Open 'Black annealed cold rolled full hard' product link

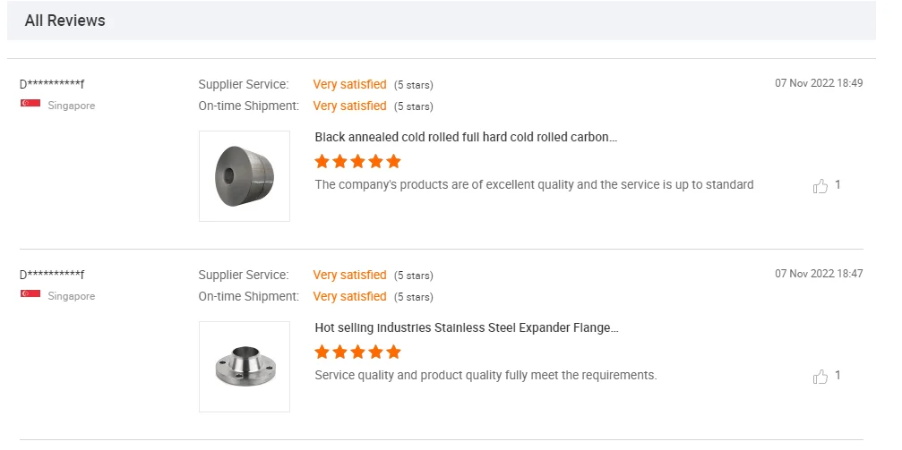[x=466, y=137]
